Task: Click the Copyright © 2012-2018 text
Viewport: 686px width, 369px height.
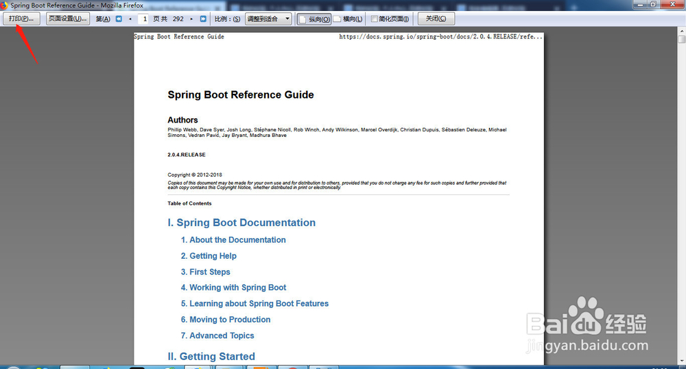Action: [x=195, y=175]
